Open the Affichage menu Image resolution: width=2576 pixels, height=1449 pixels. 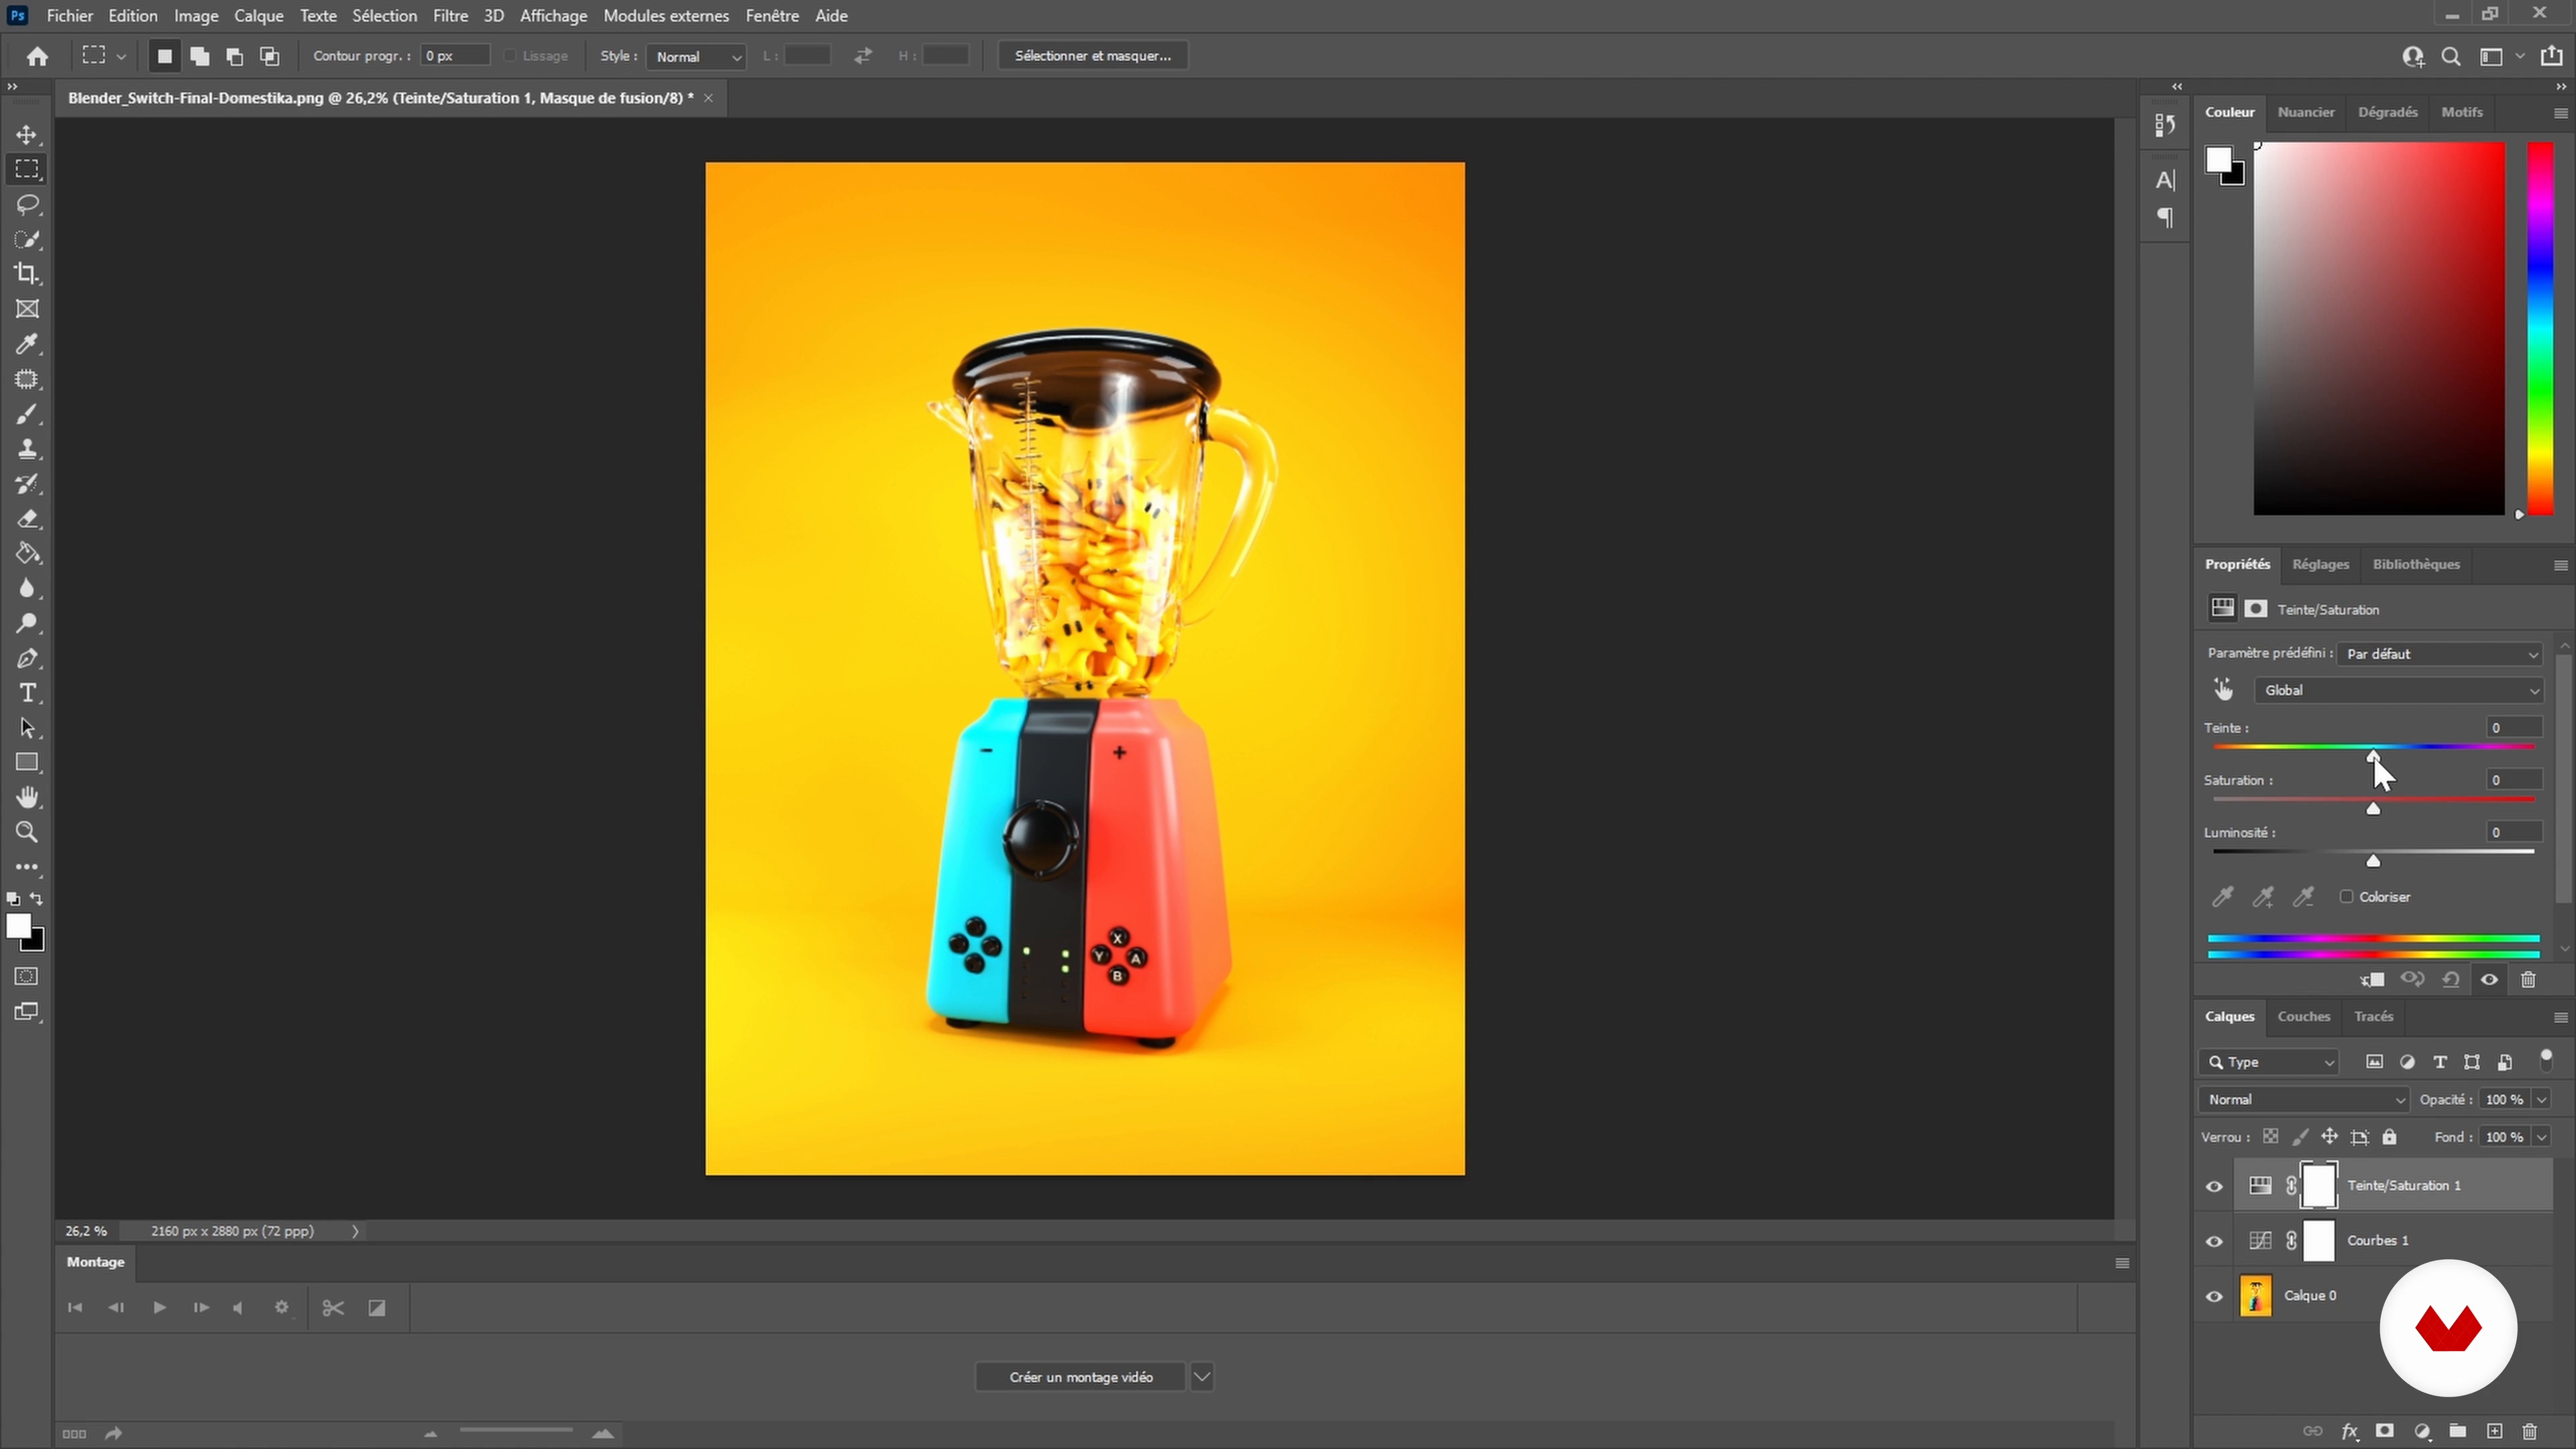553,16
